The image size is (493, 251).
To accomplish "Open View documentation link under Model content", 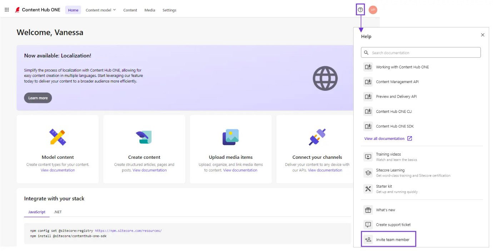I will 58,170.
